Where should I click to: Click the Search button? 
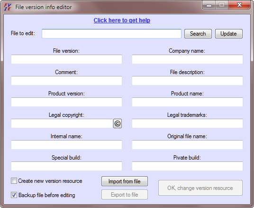[x=198, y=34]
